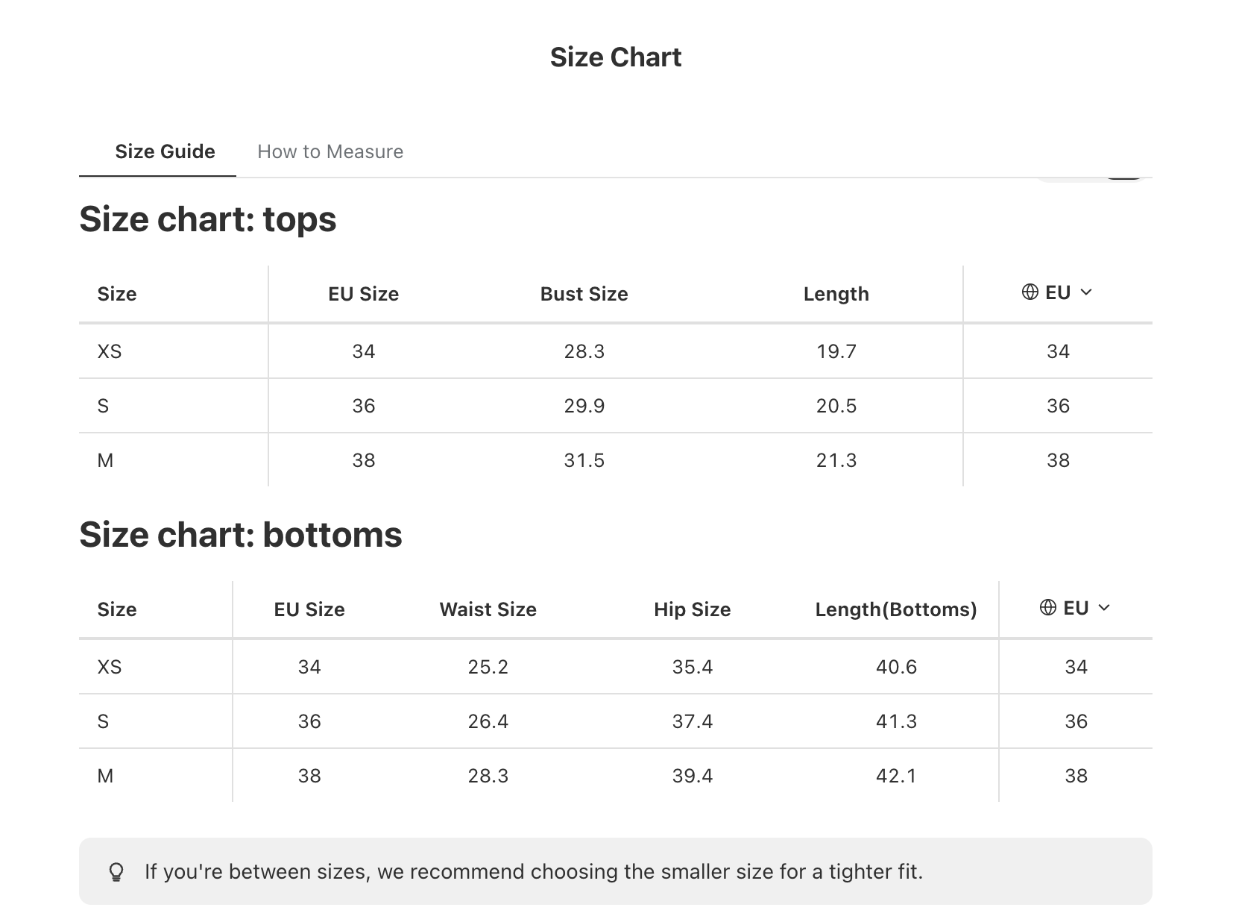Click the between-sizes recommendation banner
Image resolution: width=1239 pixels, height=916 pixels.
(616, 871)
